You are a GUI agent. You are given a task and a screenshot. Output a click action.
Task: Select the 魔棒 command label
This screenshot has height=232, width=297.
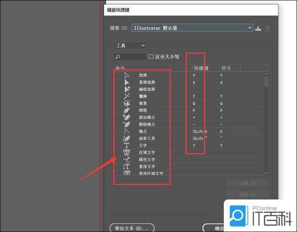143,96
